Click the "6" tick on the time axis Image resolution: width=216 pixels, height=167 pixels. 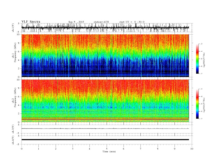click(x=124, y=149)
